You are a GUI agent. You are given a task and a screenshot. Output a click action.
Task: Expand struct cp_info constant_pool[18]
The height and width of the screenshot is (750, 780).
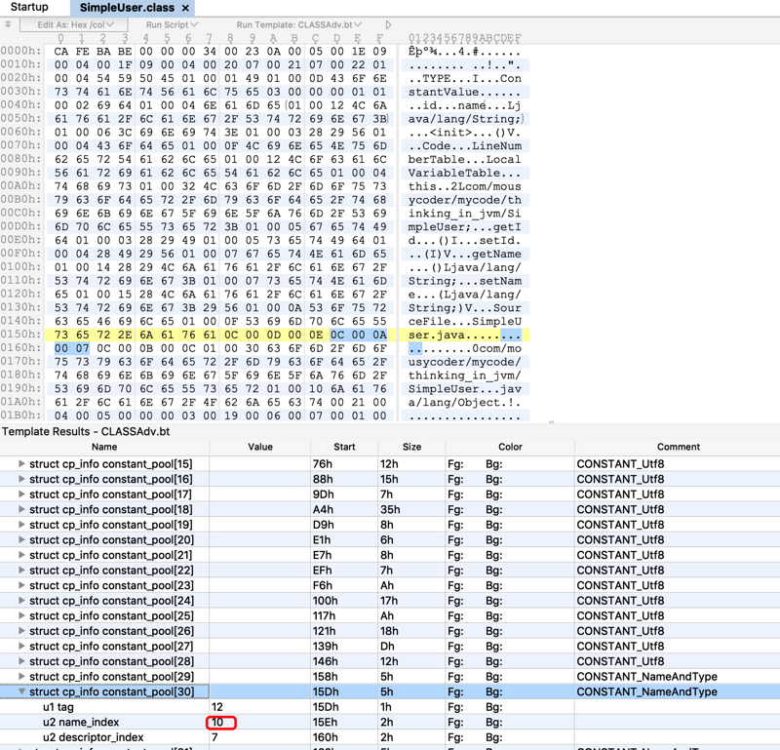click(x=21, y=509)
